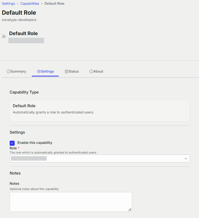The image size is (199, 218).
Task: Open the About tab
Action: (96, 71)
